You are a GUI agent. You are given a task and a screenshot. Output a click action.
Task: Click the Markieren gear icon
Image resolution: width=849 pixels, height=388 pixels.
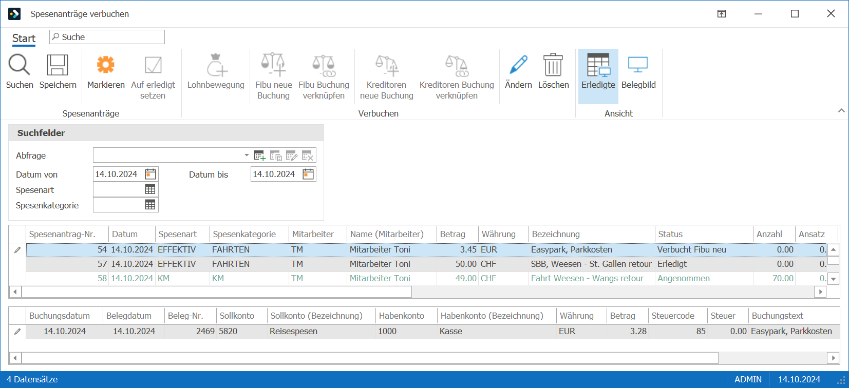click(x=106, y=65)
